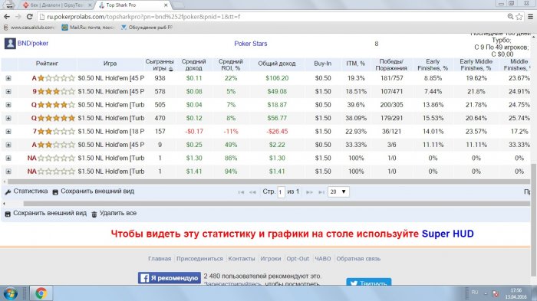Sort by the Средний ROI, % column header
The width and height of the screenshot is (537, 301).
tap(230, 64)
